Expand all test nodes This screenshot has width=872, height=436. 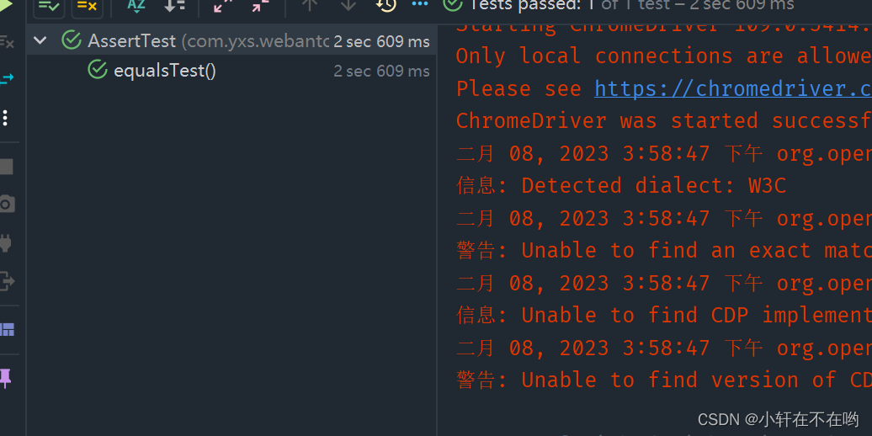pos(222,6)
